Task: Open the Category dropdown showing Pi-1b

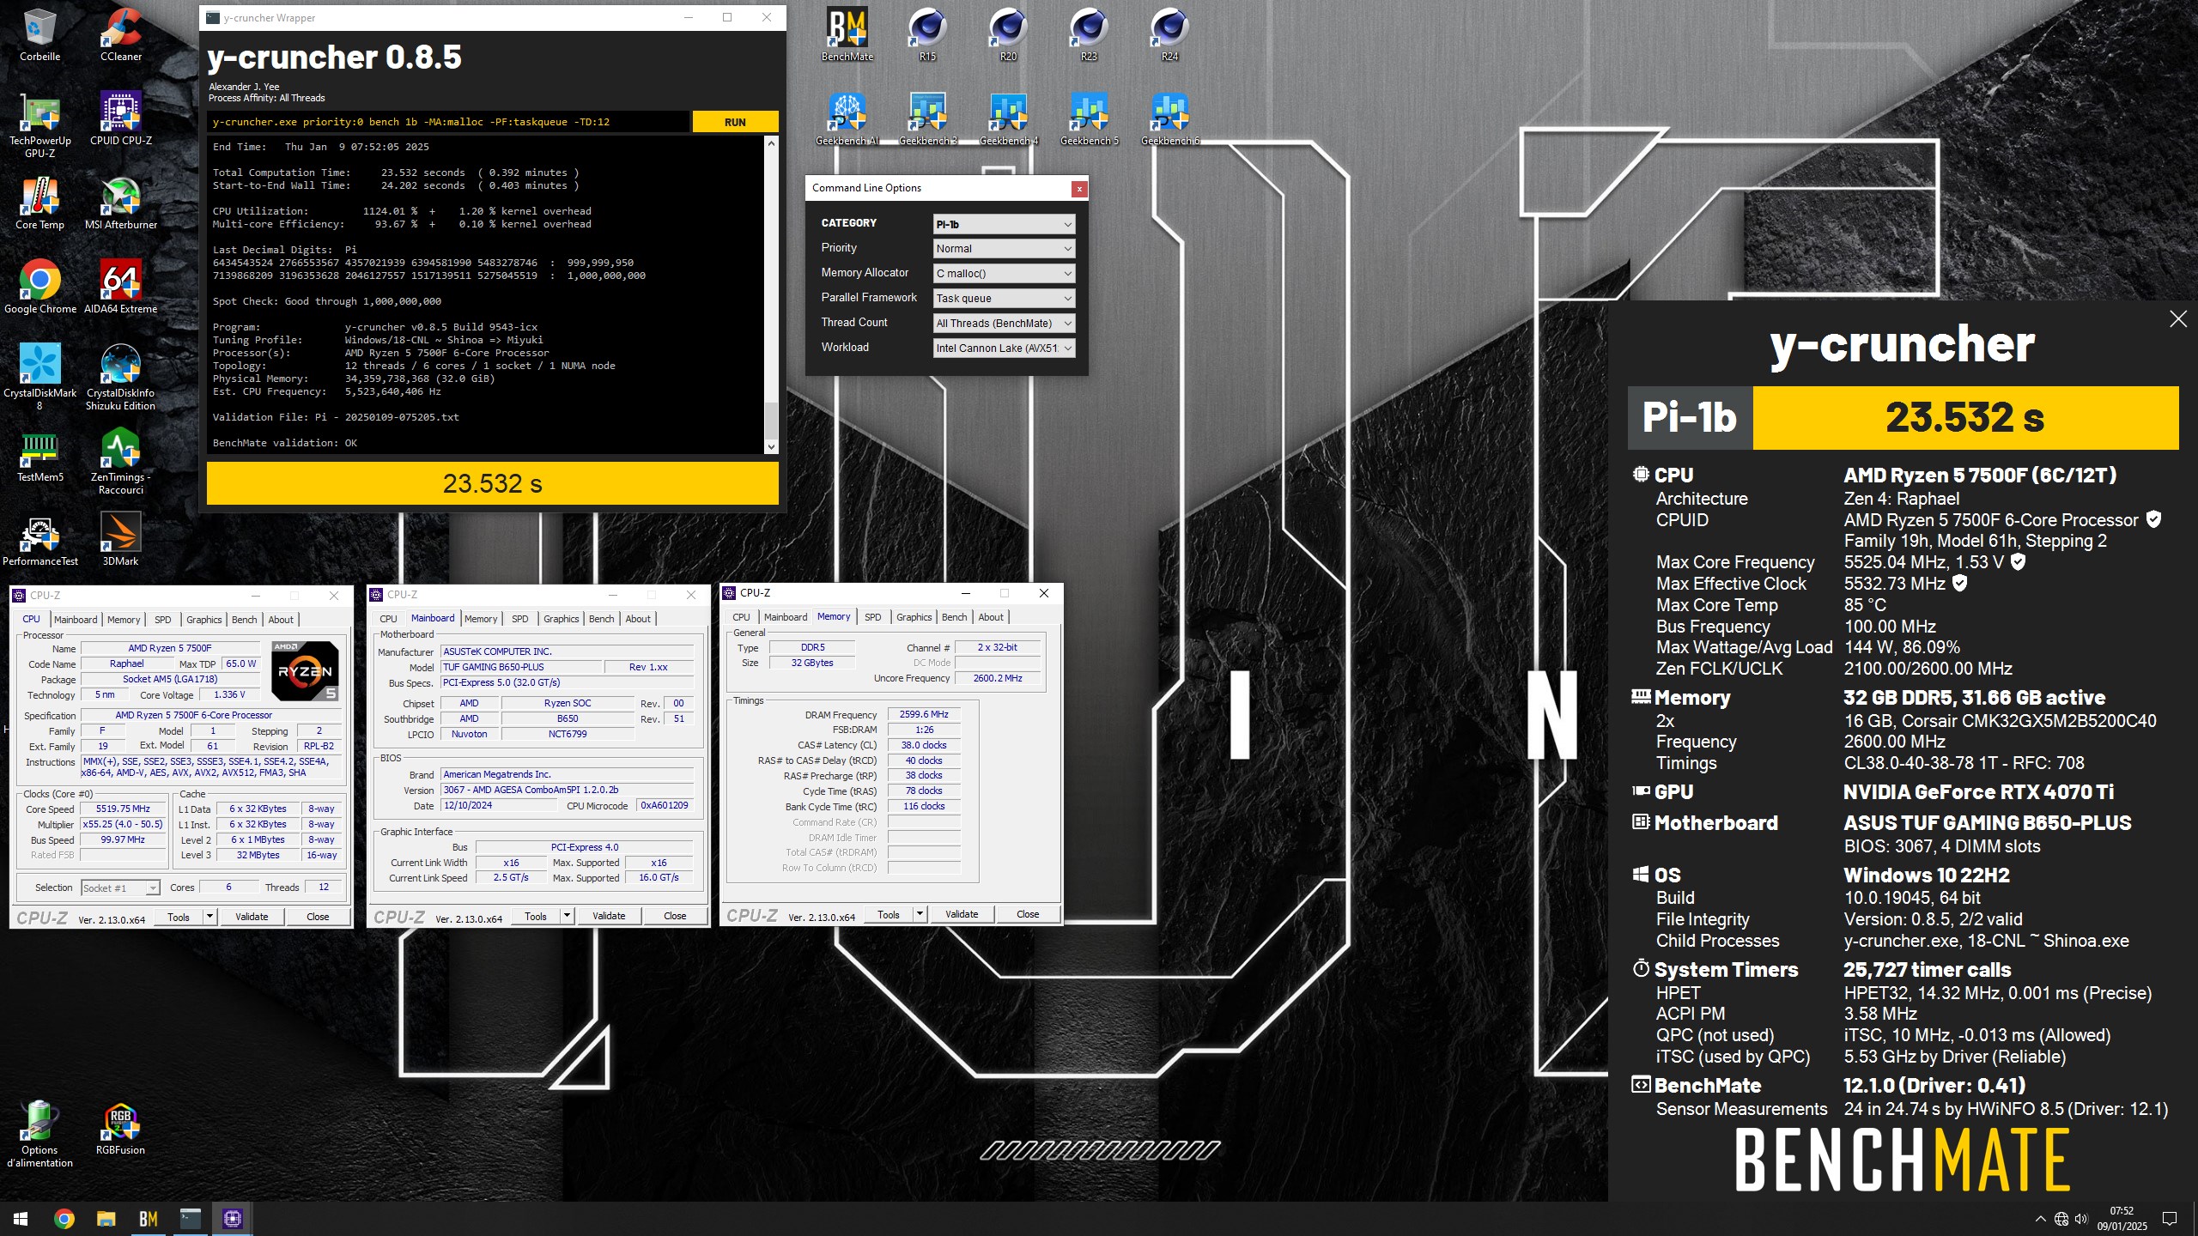Action: coord(1004,224)
